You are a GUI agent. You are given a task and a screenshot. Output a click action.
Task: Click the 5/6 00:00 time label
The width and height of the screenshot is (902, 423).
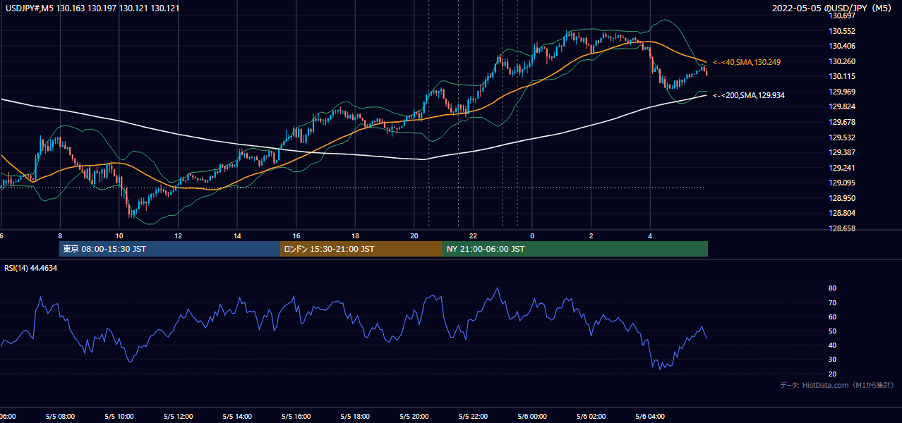pos(532,416)
